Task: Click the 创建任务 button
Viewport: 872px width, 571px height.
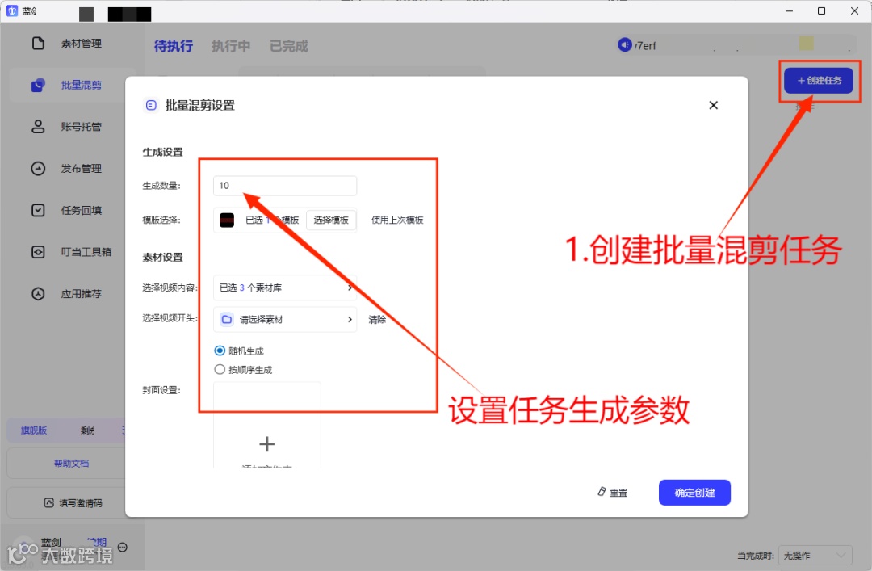Action: pos(819,81)
